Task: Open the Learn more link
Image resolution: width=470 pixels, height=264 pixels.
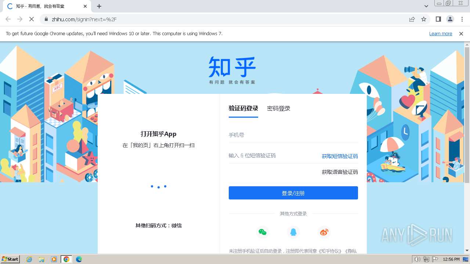Action: 441,33
